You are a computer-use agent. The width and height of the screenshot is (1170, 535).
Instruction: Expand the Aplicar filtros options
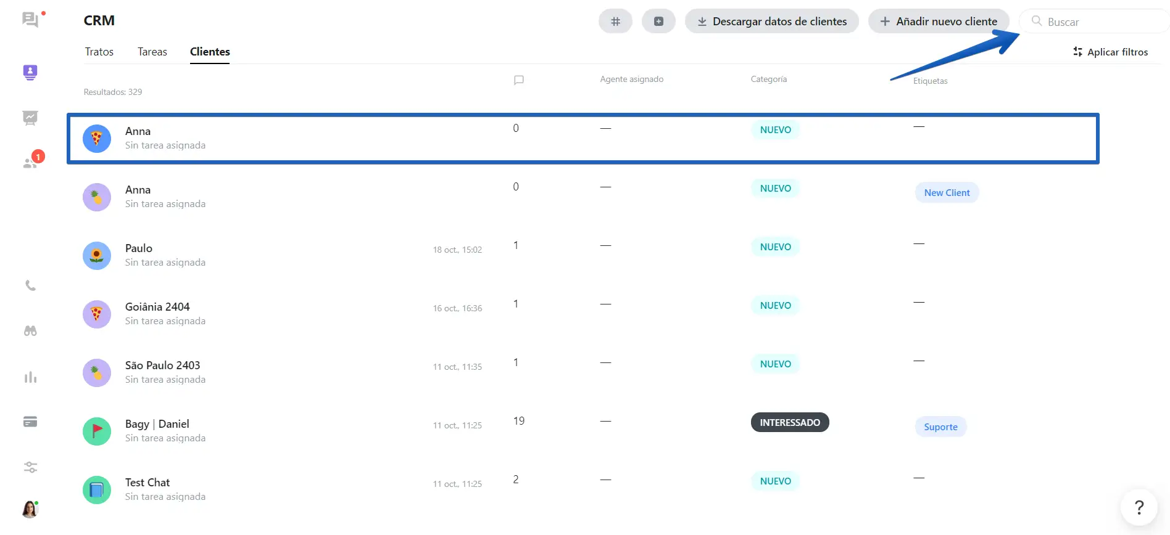1110,52
